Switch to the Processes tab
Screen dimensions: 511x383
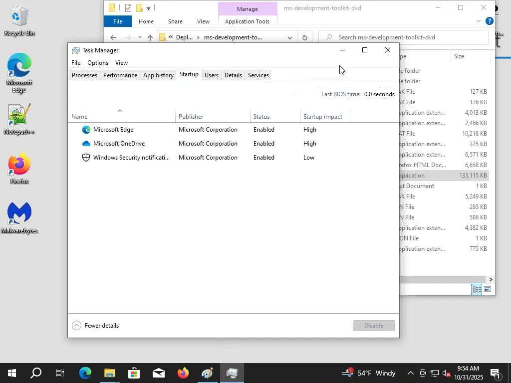tap(84, 75)
